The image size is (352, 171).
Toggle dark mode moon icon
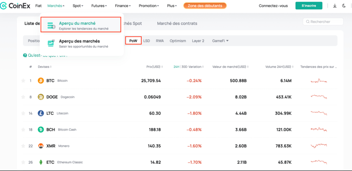pyautogui.click(x=344, y=6)
